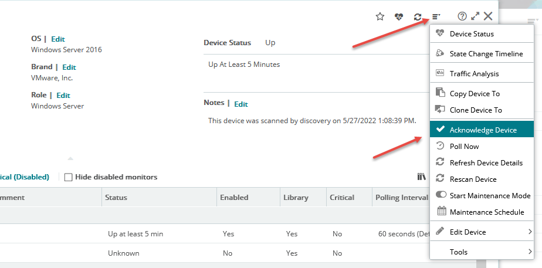Open device status heartbeat icon in toolbar
Viewport: 542px width, 268px height.
tap(399, 16)
